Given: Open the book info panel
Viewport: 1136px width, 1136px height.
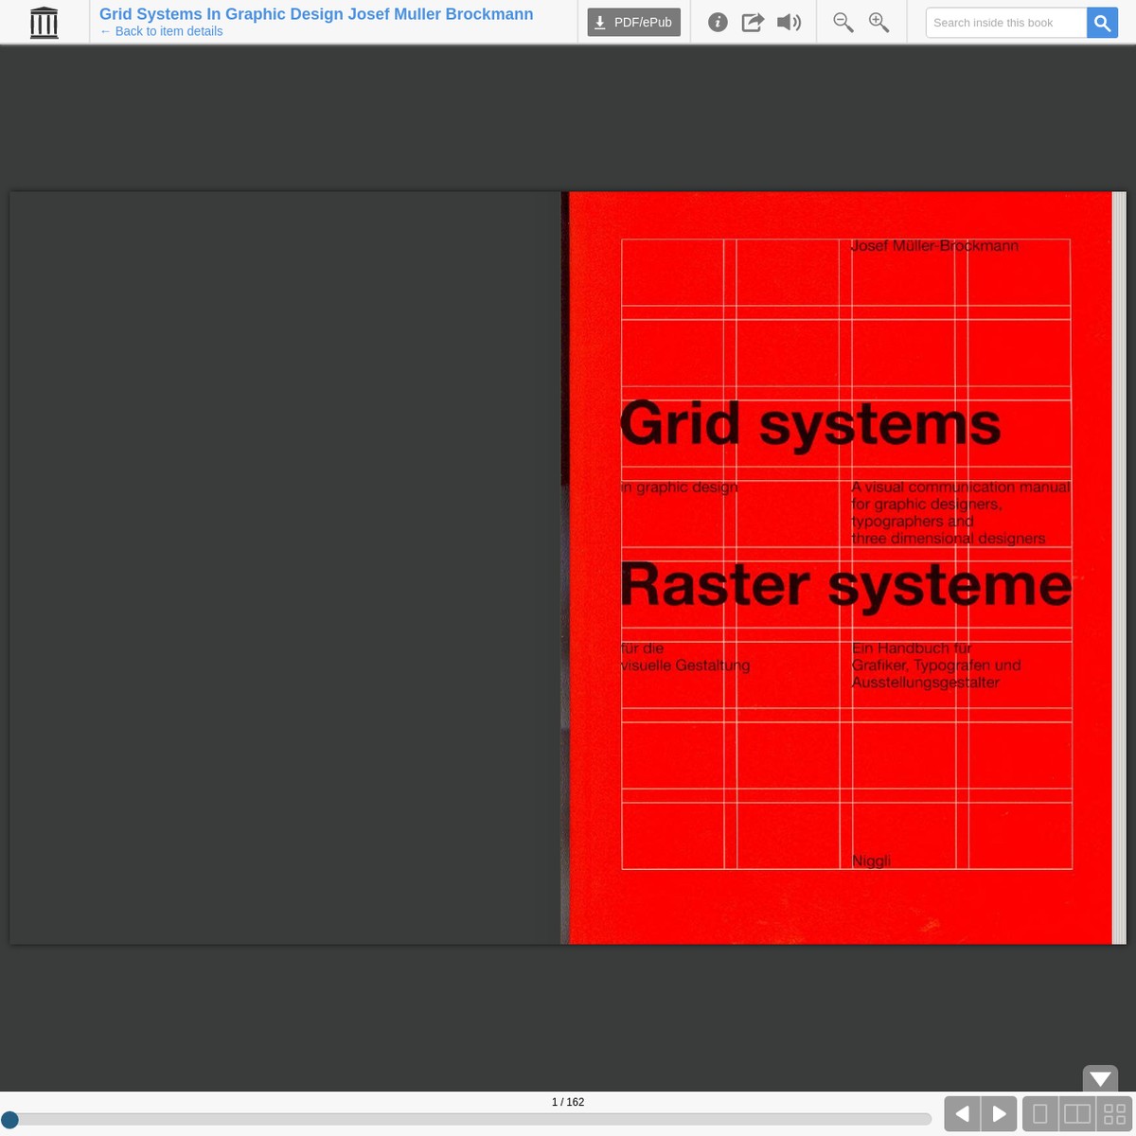Looking at the screenshot, I should click(x=718, y=22).
